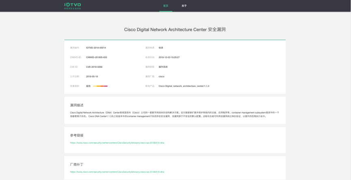Open the 参考链接 Cisco advisory link

point(117,143)
